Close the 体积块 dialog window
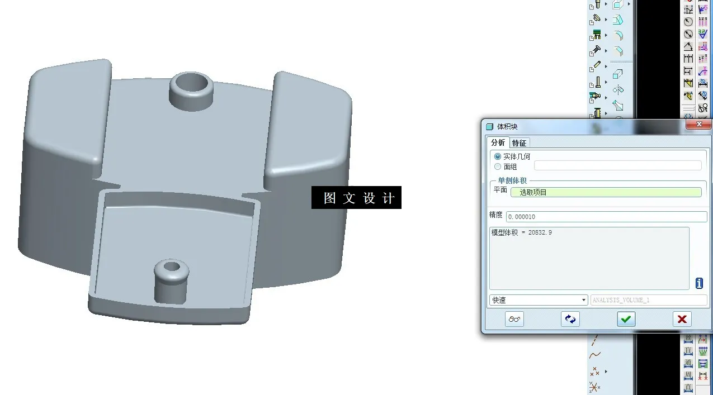Screen dimensions: 713x395 tap(698, 125)
